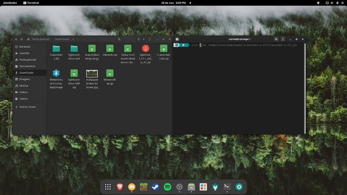
Task: Select the OptiFine 1.17.1 jar file
Action: (x=146, y=54)
